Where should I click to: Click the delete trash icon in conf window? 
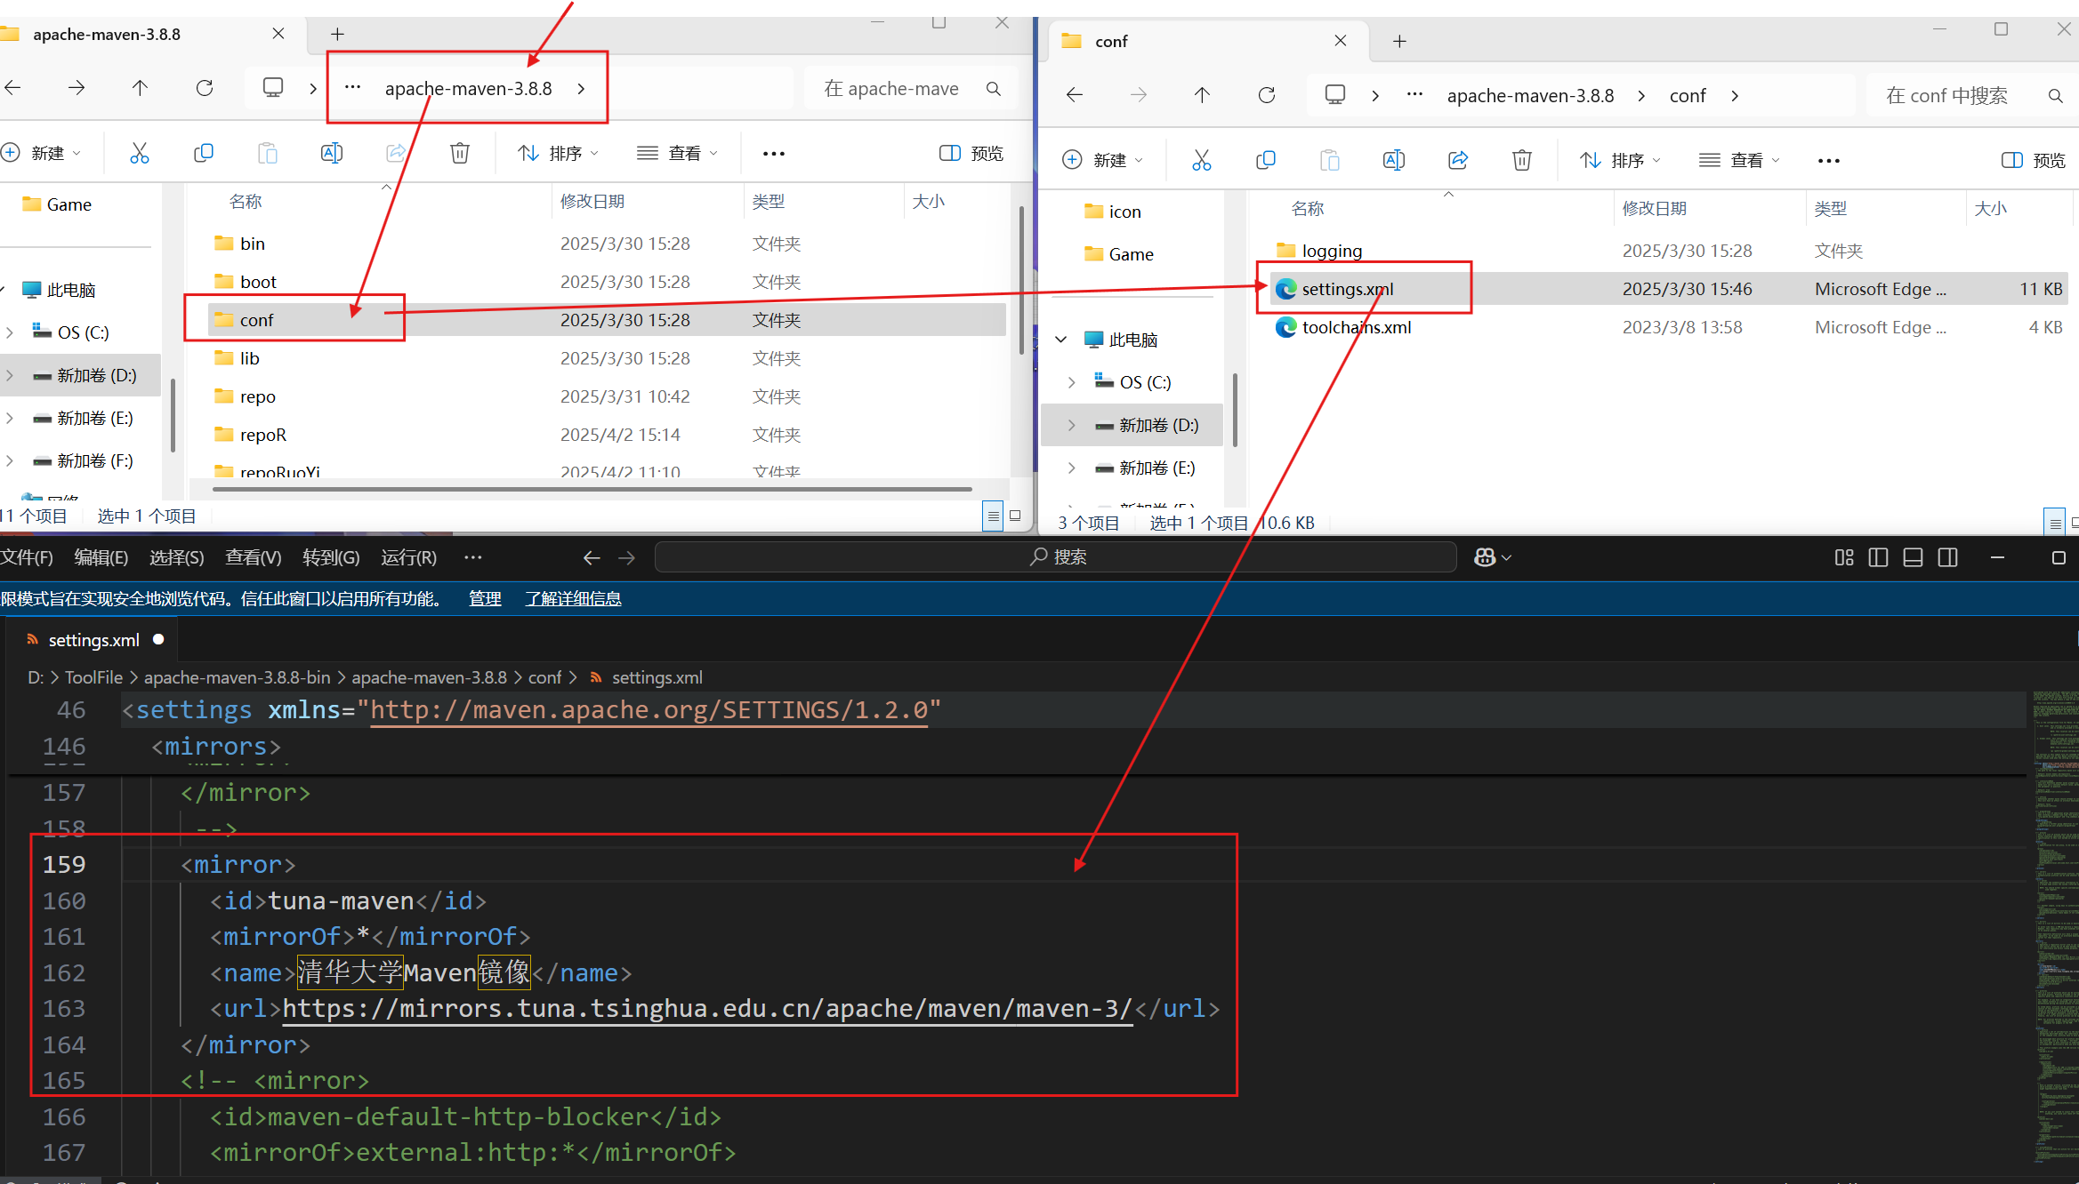1521,160
